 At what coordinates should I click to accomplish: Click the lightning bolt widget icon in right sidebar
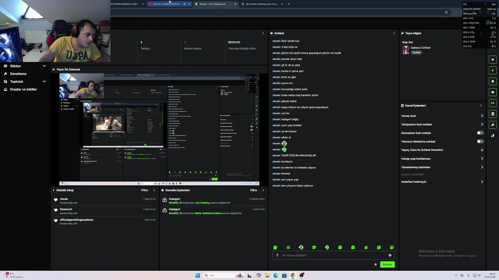tap(493, 70)
